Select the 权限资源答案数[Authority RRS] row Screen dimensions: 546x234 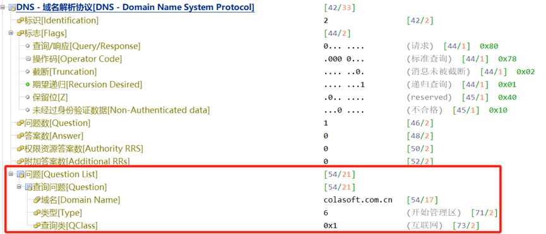pyautogui.click(x=83, y=148)
